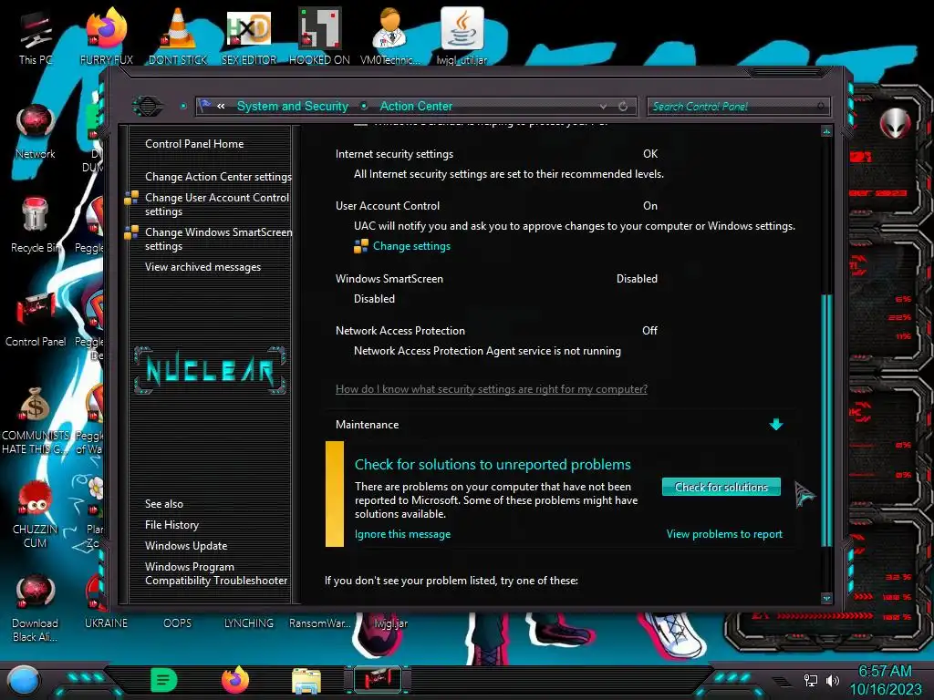Refresh the Action Center address bar
This screenshot has height=700, width=934.
pyautogui.click(x=623, y=107)
